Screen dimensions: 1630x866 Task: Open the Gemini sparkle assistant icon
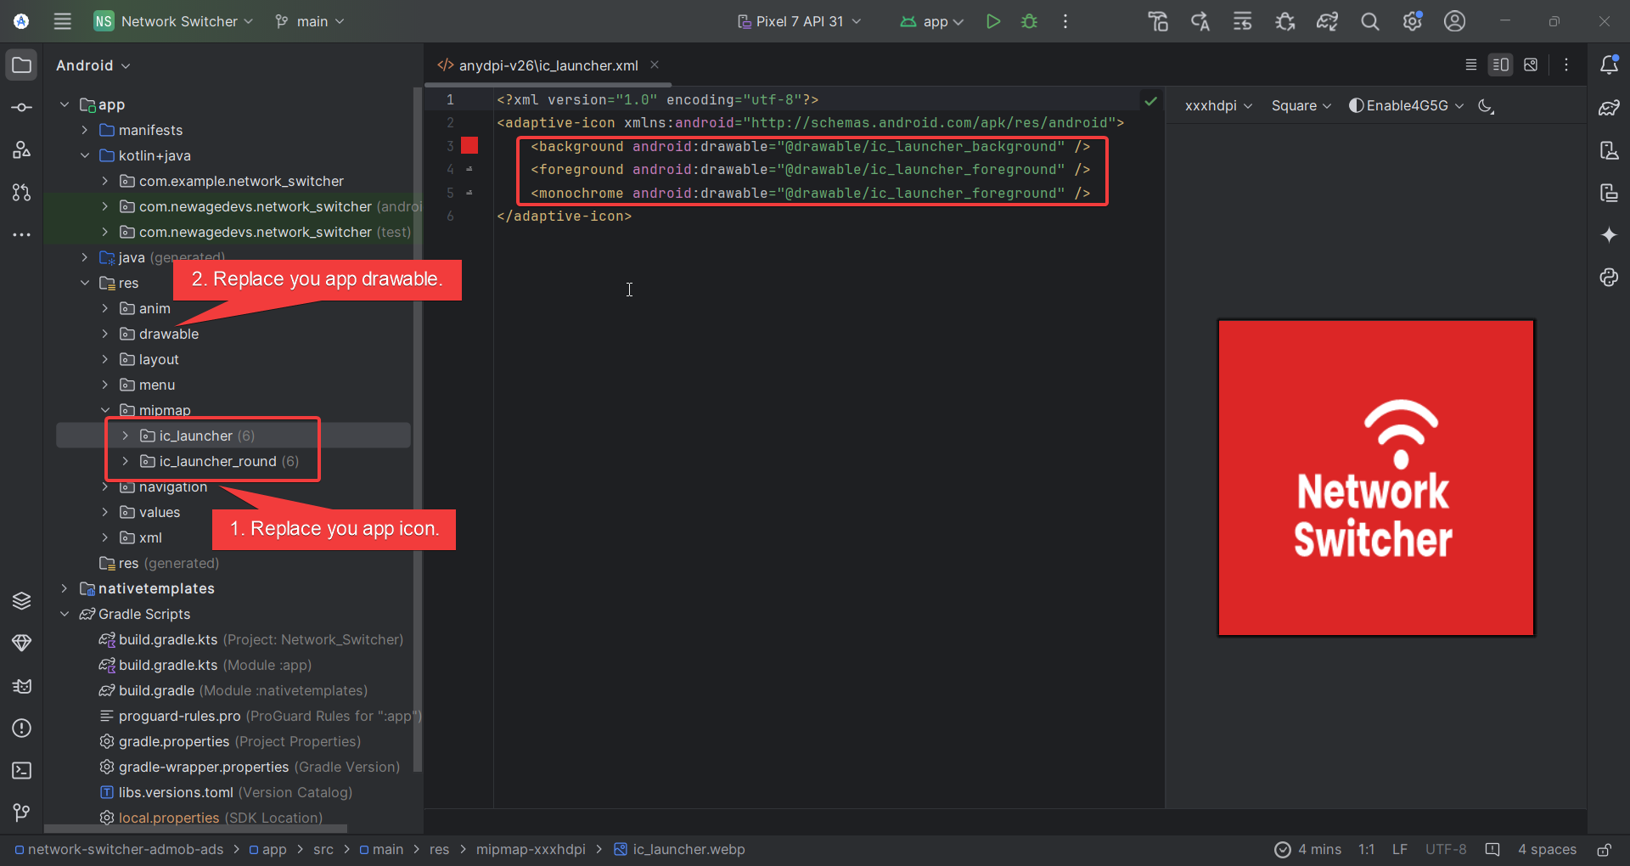pos(1609,235)
